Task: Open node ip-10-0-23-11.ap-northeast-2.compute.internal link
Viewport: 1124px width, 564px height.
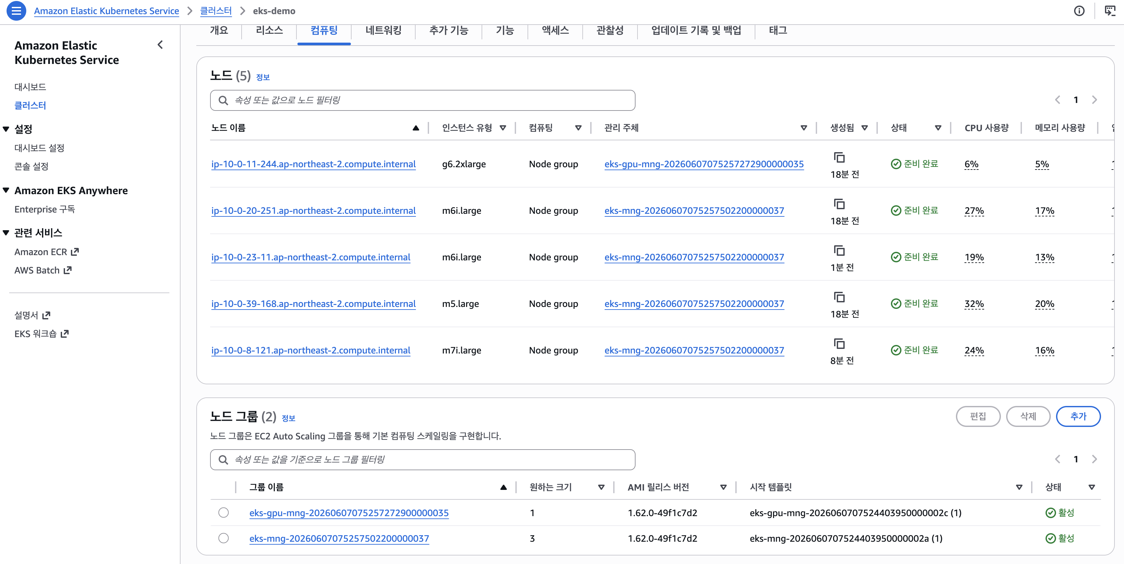Action: click(311, 257)
